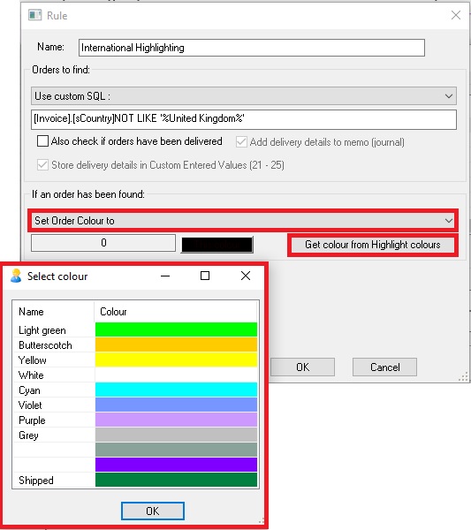Click the Get colour from Highlight colours button
Screen dimensions: 471x530
coord(373,245)
